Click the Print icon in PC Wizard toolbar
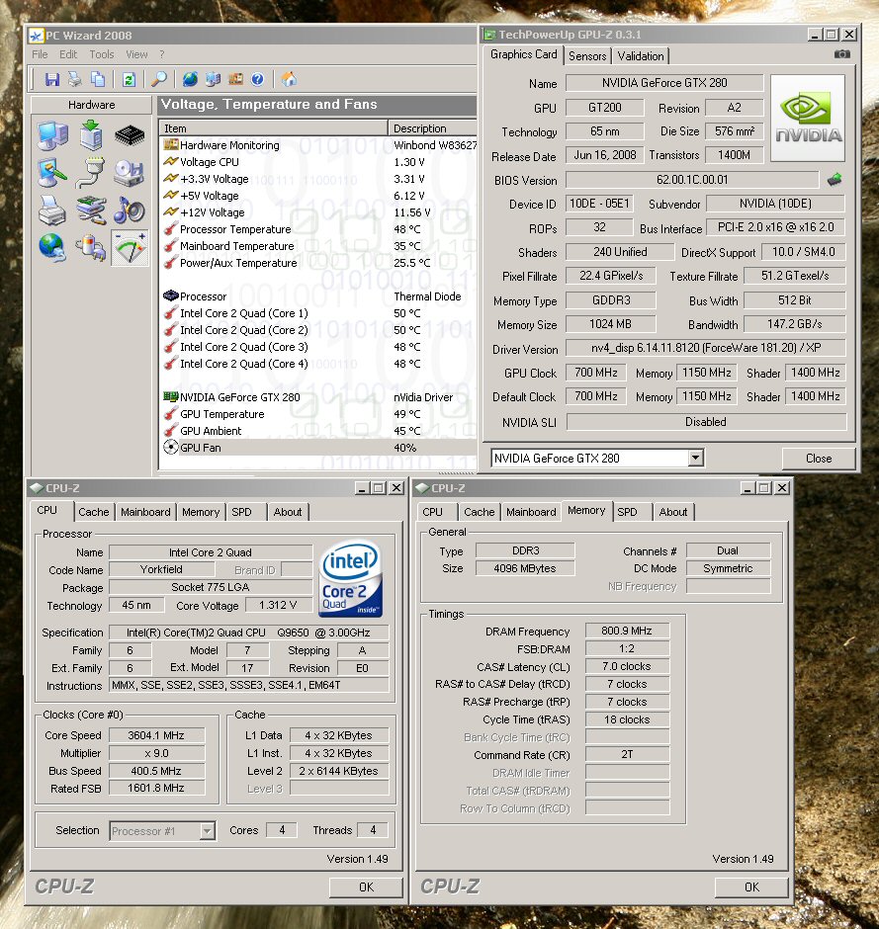The image size is (879, 929). point(76,79)
